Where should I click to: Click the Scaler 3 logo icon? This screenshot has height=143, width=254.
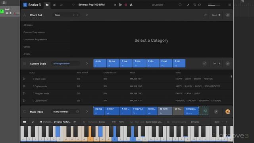[x=25, y=5]
